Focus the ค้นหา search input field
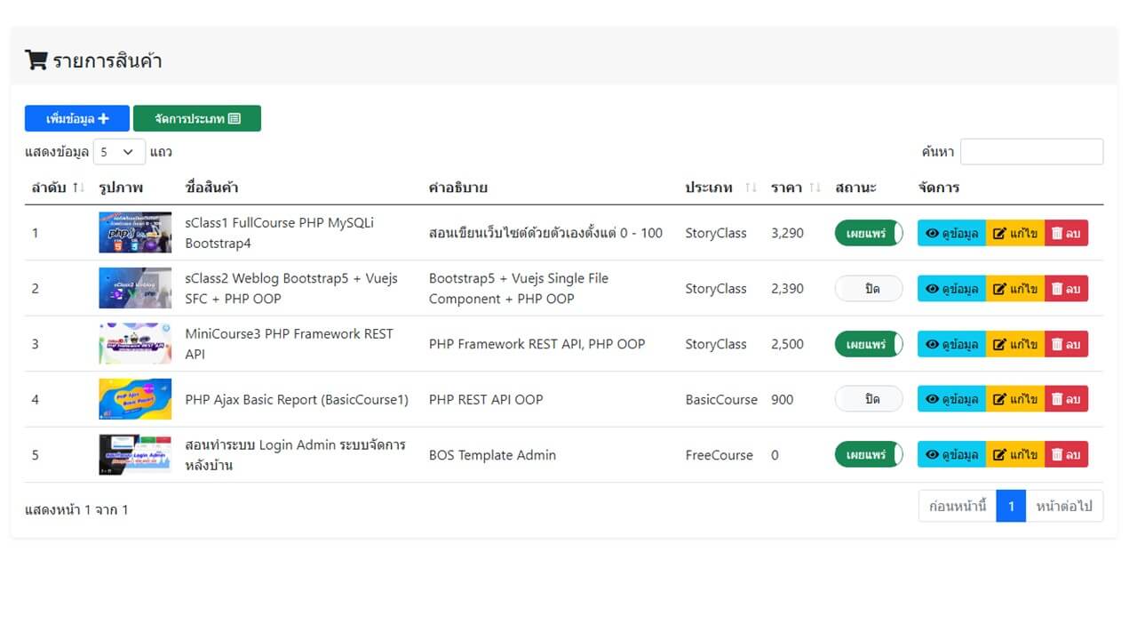 tap(1031, 152)
